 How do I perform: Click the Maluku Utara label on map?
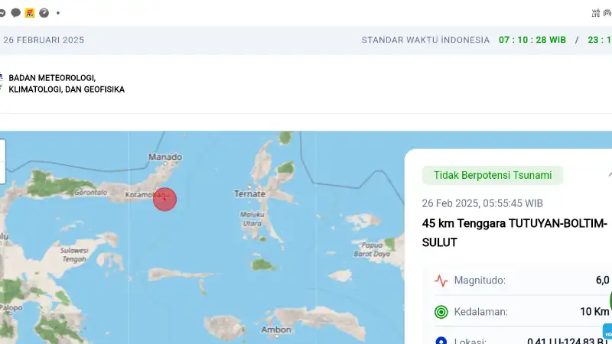252,219
